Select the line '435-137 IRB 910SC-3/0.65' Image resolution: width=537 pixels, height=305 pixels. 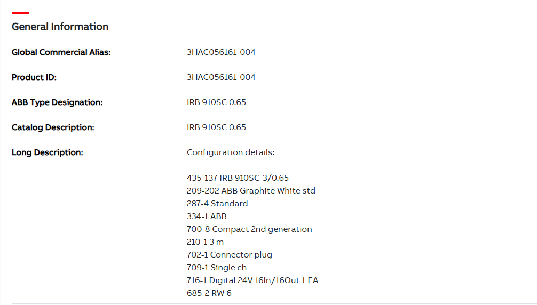pyautogui.click(x=238, y=178)
